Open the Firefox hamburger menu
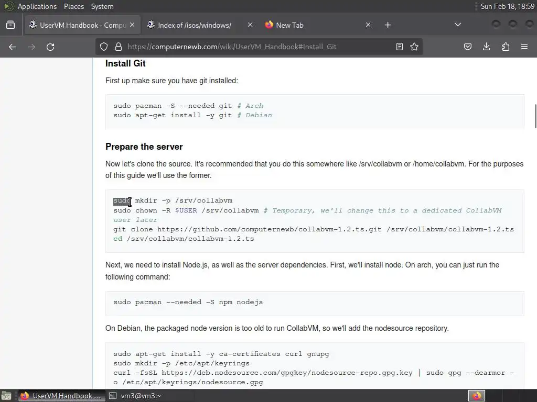This screenshot has width=537, height=402. (x=524, y=47)
